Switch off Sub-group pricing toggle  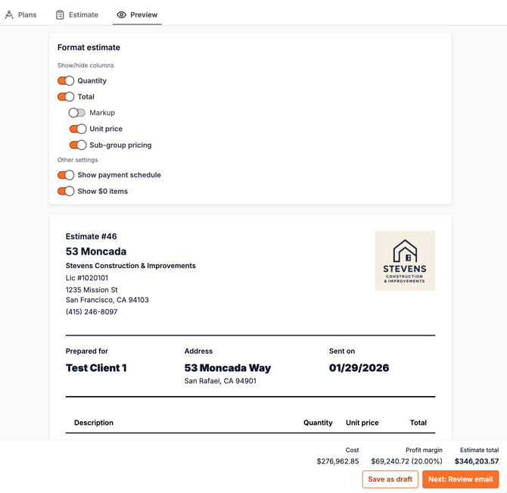[77, 145]
